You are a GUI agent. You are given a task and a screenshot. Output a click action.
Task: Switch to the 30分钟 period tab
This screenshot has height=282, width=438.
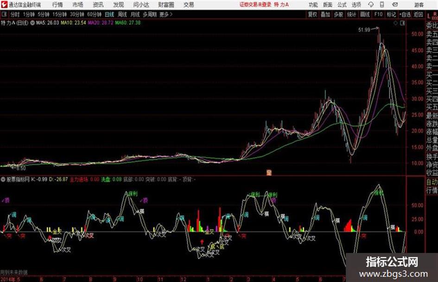coord(77,14)
